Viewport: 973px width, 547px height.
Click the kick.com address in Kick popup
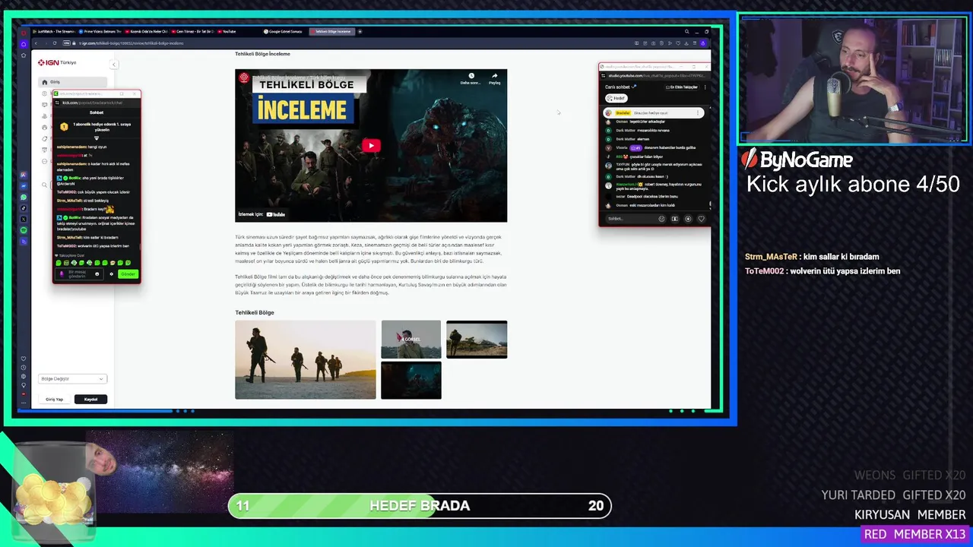tap(91, 103)
